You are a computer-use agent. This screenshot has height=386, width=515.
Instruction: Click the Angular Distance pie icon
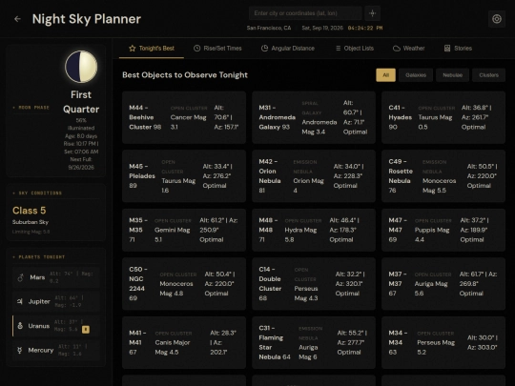(x=264, y=49)
